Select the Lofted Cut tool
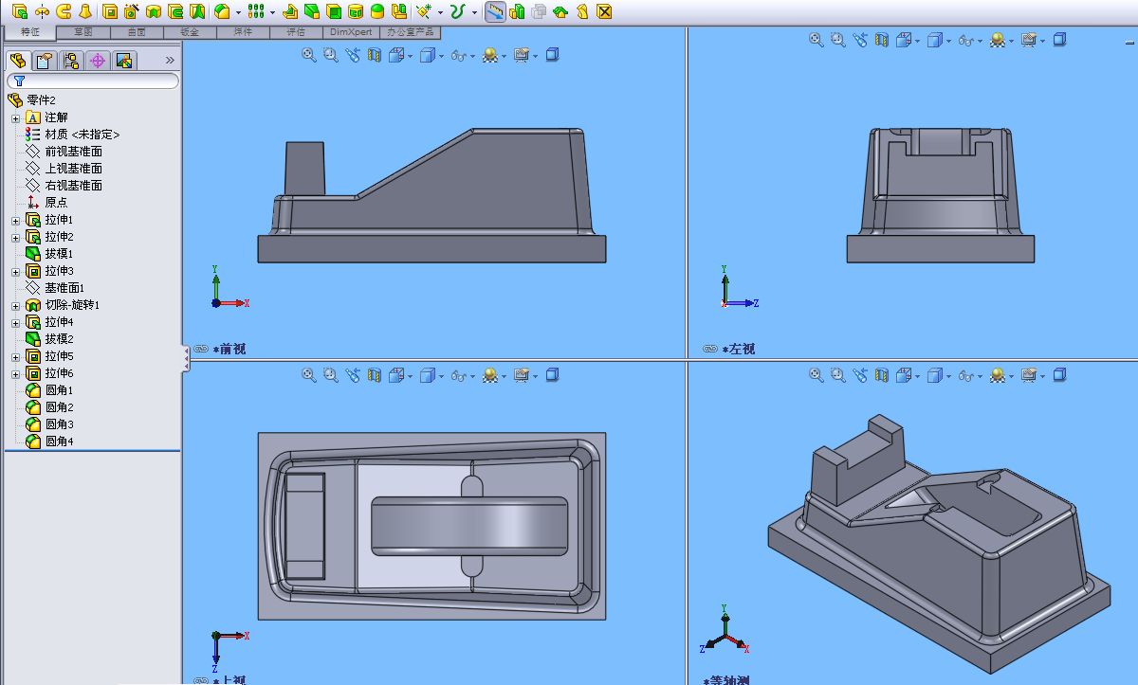1138x685 pixels. point(196,11)
